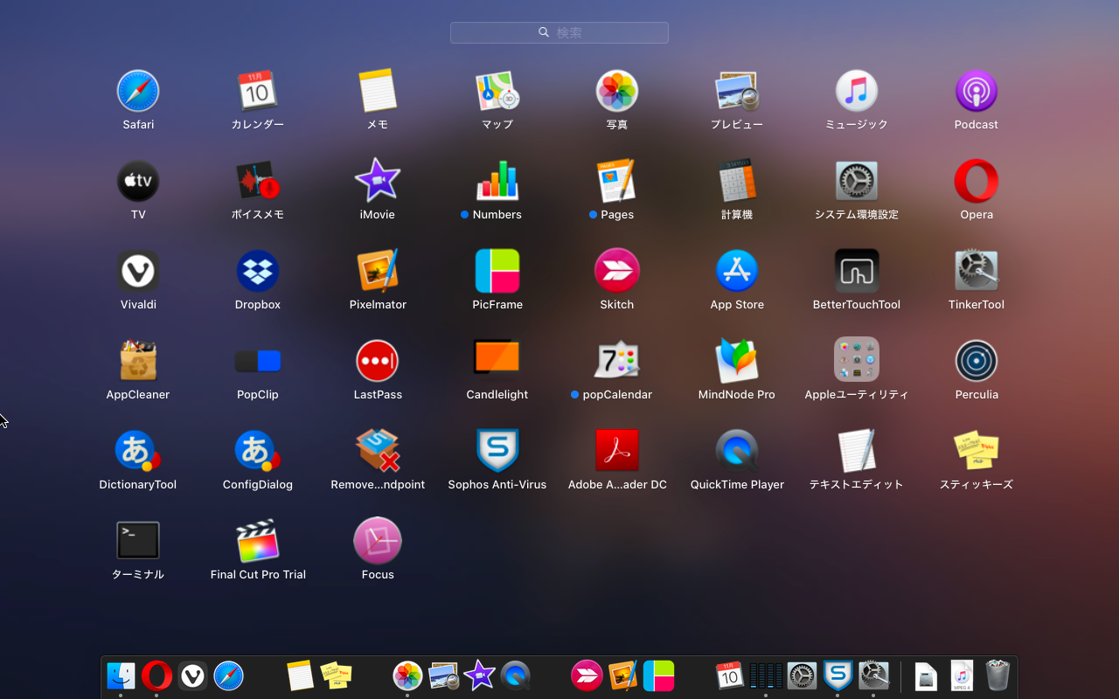Viewport: 1119px width, 699px height.
Task: Open the Sophos shield in the Dock
Action: [x=838, y=675]
